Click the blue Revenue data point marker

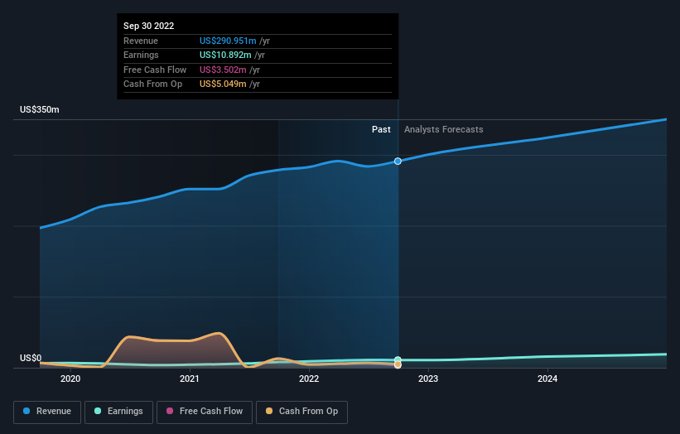[x=398, y=162]
